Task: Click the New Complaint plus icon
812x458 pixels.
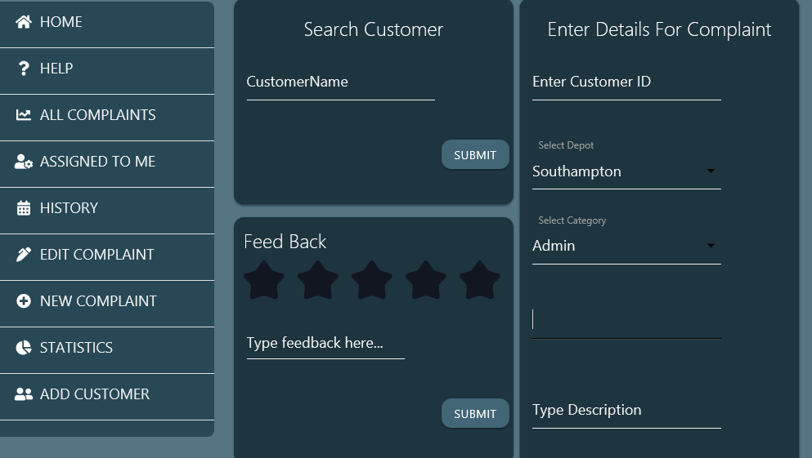Action: [x=23, y=301]
